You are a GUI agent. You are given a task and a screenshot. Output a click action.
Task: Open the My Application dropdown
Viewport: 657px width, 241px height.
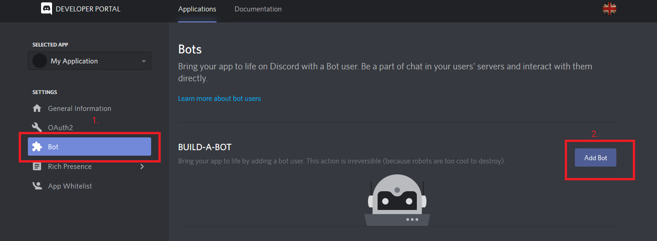89,61
